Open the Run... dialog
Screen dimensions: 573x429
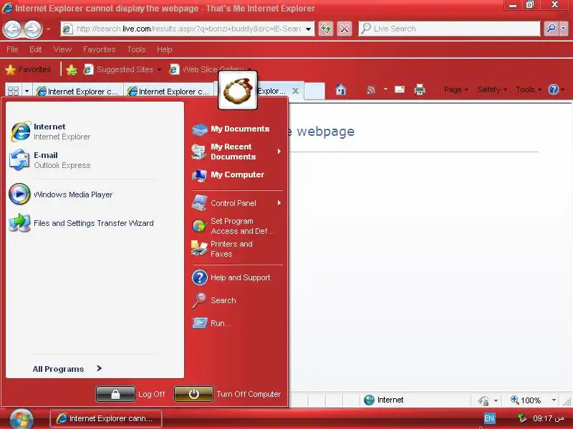point(237,323)
